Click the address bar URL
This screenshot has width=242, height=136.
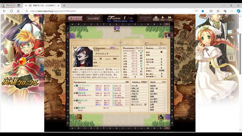53,11
